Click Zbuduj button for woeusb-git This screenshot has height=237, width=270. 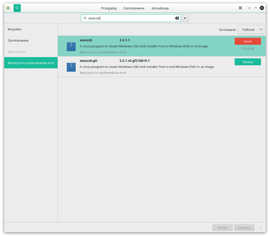(x=248, y=62)
